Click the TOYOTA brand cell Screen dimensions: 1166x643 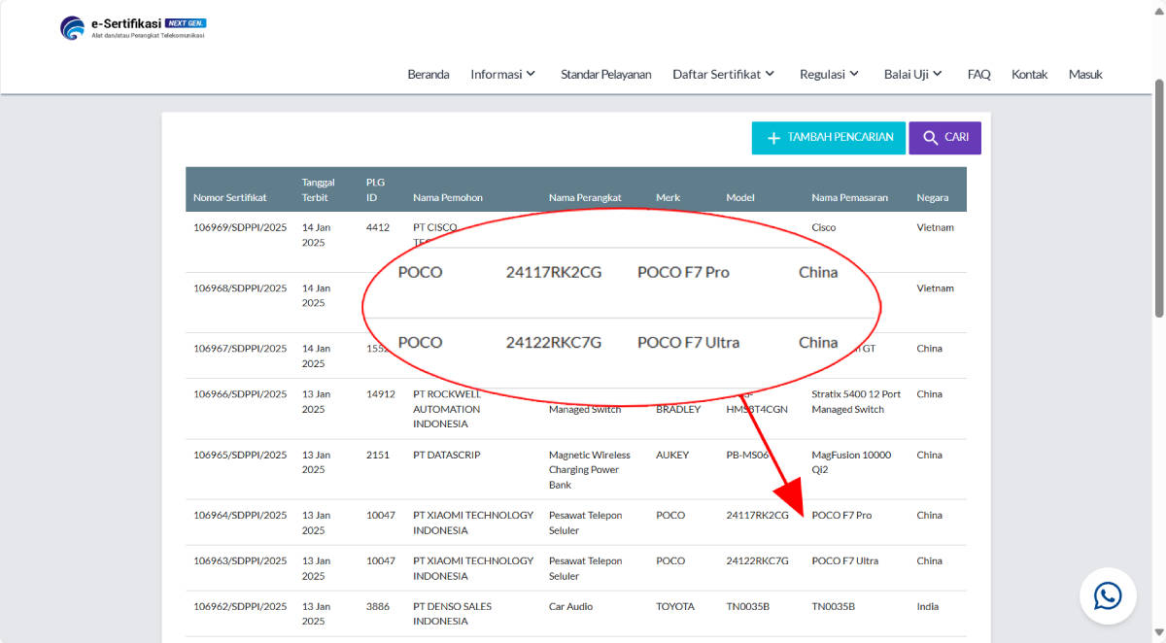pyautogui.click(x=675, y=606)
